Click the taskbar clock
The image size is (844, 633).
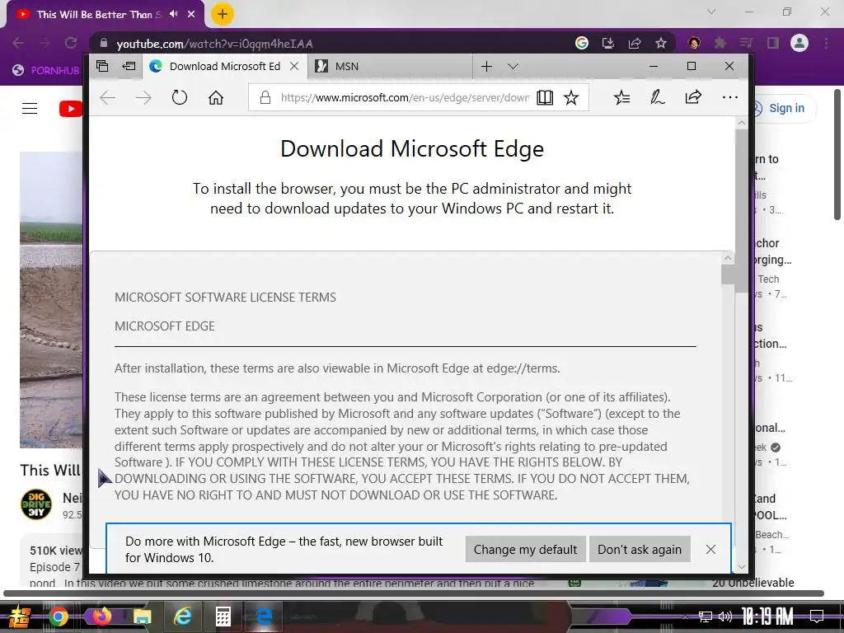767,617
